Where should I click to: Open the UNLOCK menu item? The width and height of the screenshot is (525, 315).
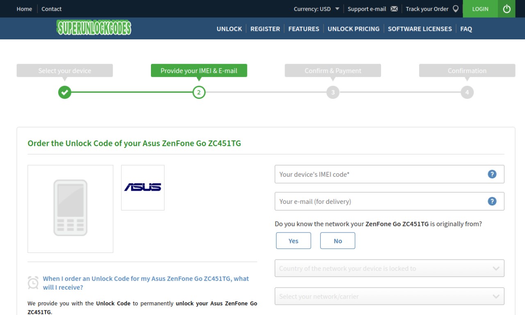click(229, 29)
